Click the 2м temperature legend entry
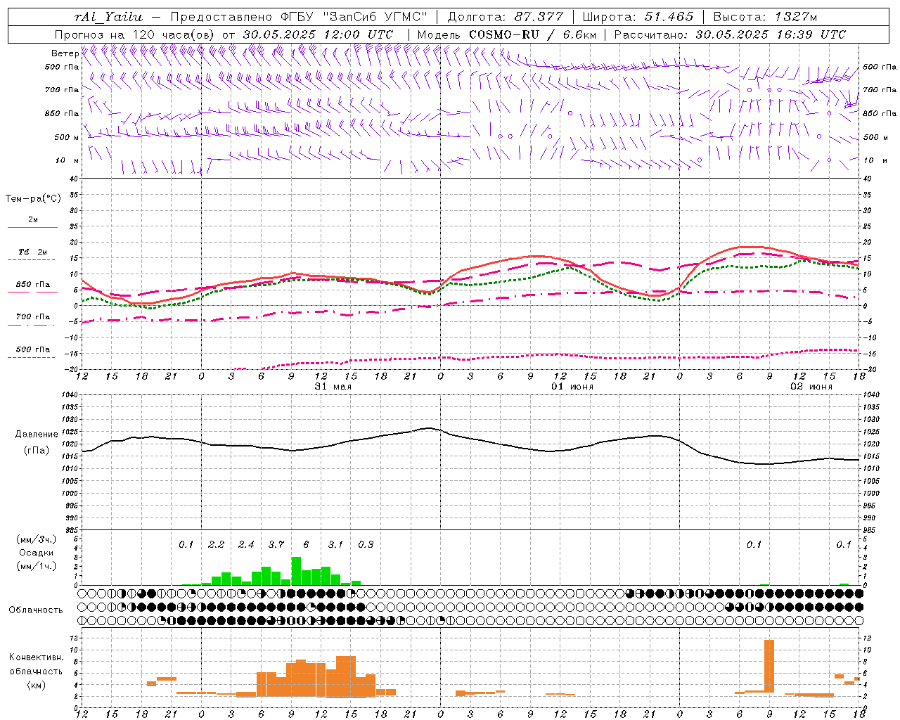Viewport: 900px width, 720px height. pyautogui.click(x=33, y=220)
